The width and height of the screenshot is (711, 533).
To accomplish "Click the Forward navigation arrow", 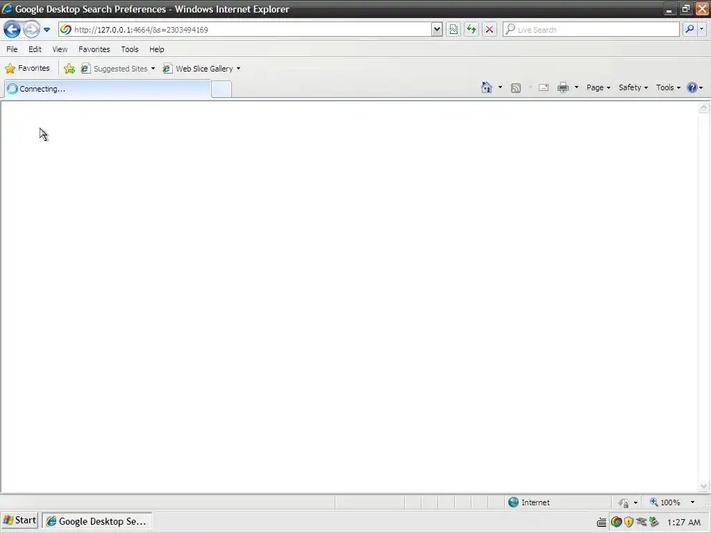I will coord(31,29).
